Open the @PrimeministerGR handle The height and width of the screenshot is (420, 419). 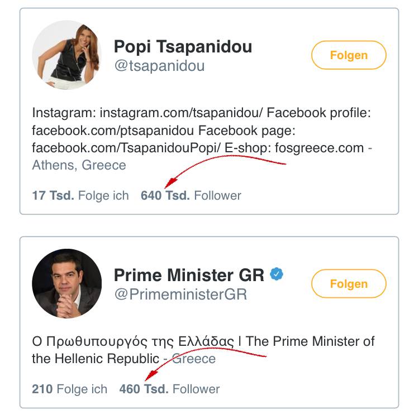coord(180,295)
